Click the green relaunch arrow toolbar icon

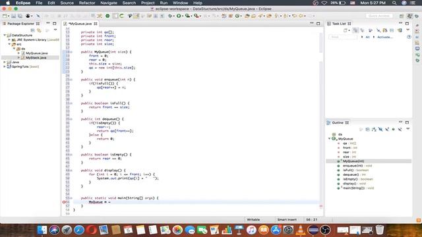pyautogui.click(x=121, y=16)
